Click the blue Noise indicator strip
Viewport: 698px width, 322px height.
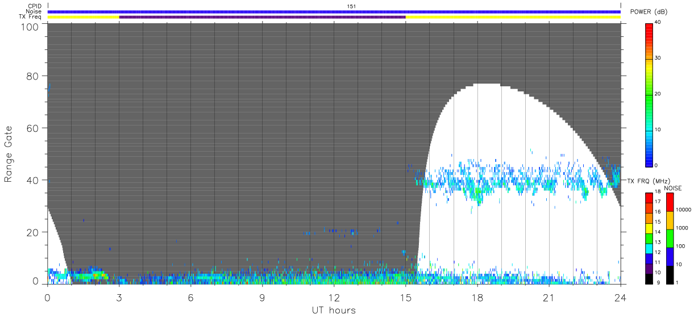click(334, 11)
